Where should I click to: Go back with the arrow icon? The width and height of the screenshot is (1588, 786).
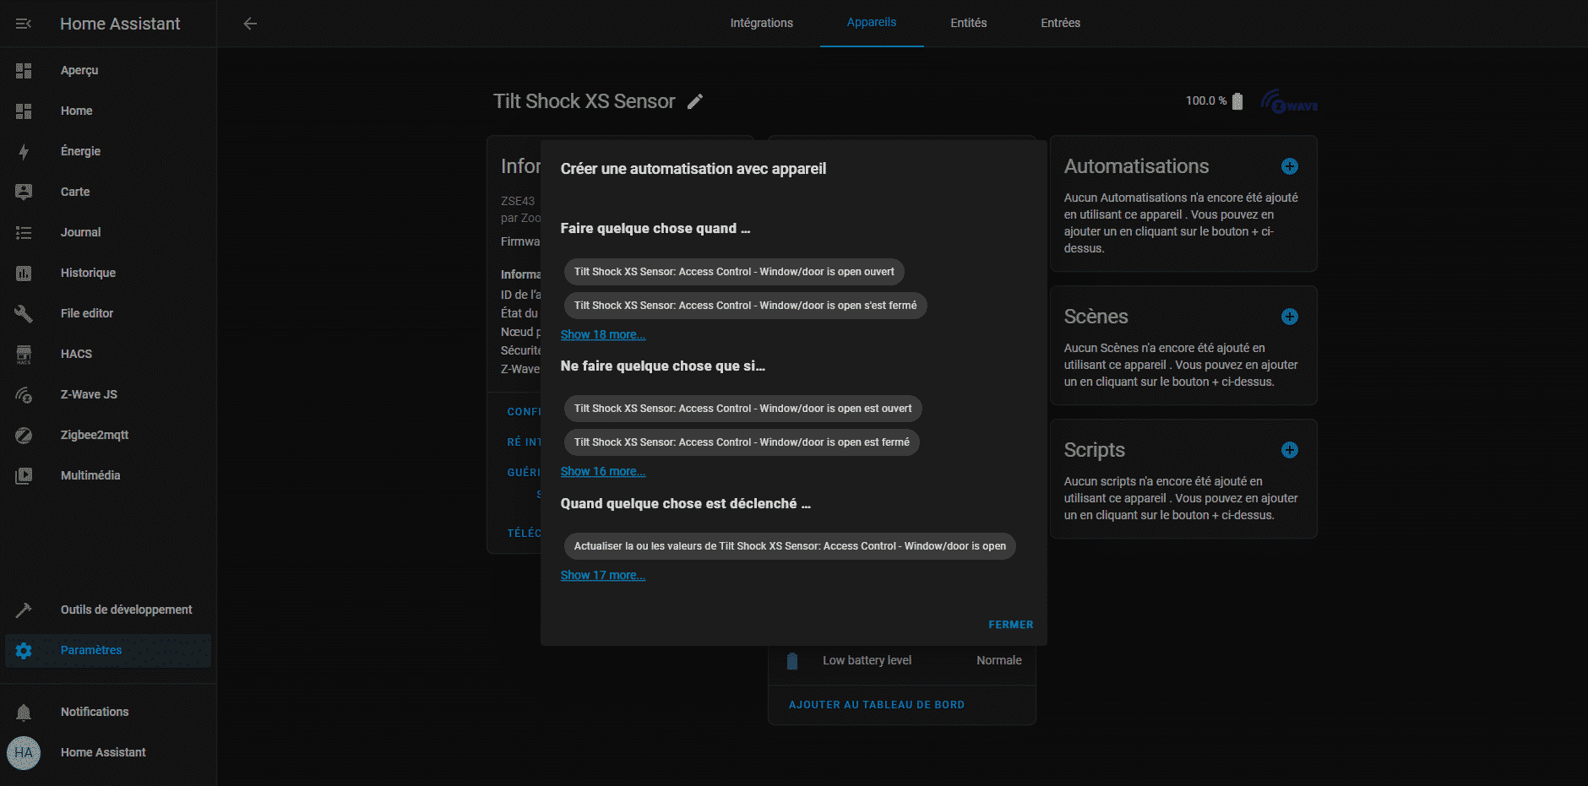(250, 24)
